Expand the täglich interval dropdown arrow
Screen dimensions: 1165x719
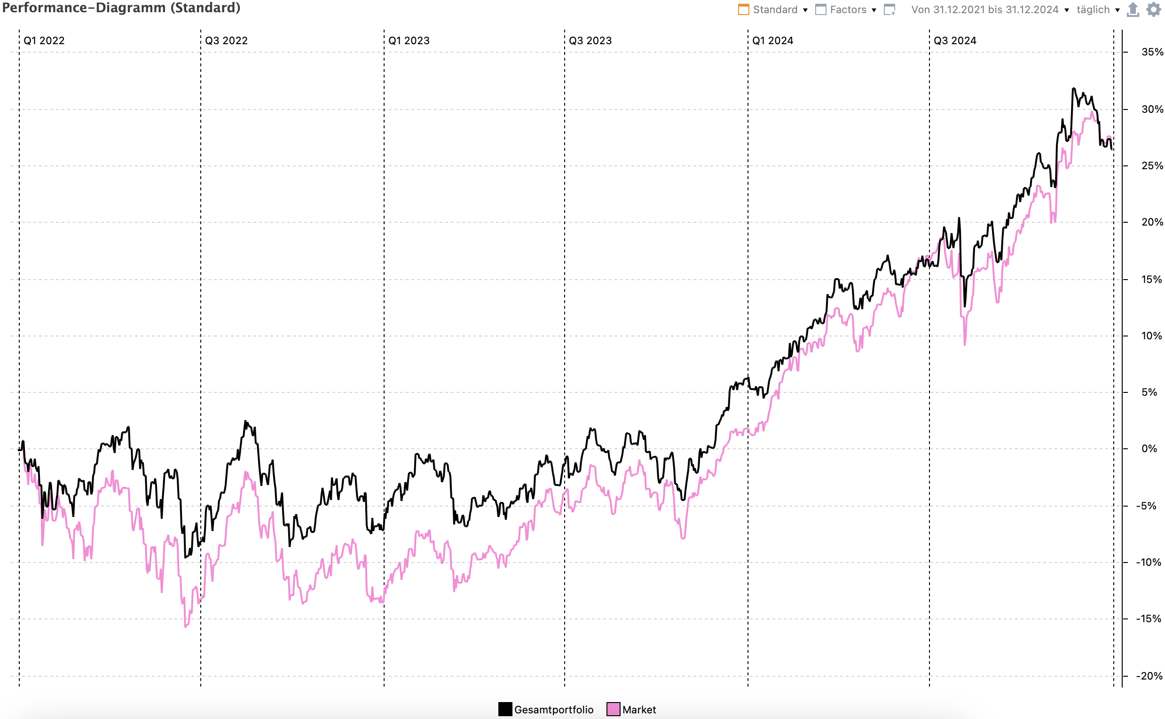(1118, 10)
